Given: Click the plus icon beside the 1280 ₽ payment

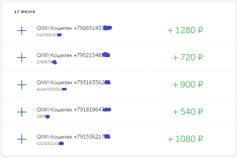Looking at the screenshot, I should pyautogui.click(x=22, y=31).
